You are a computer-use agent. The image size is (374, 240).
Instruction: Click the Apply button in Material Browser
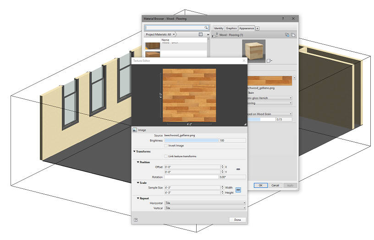(290, 185)
